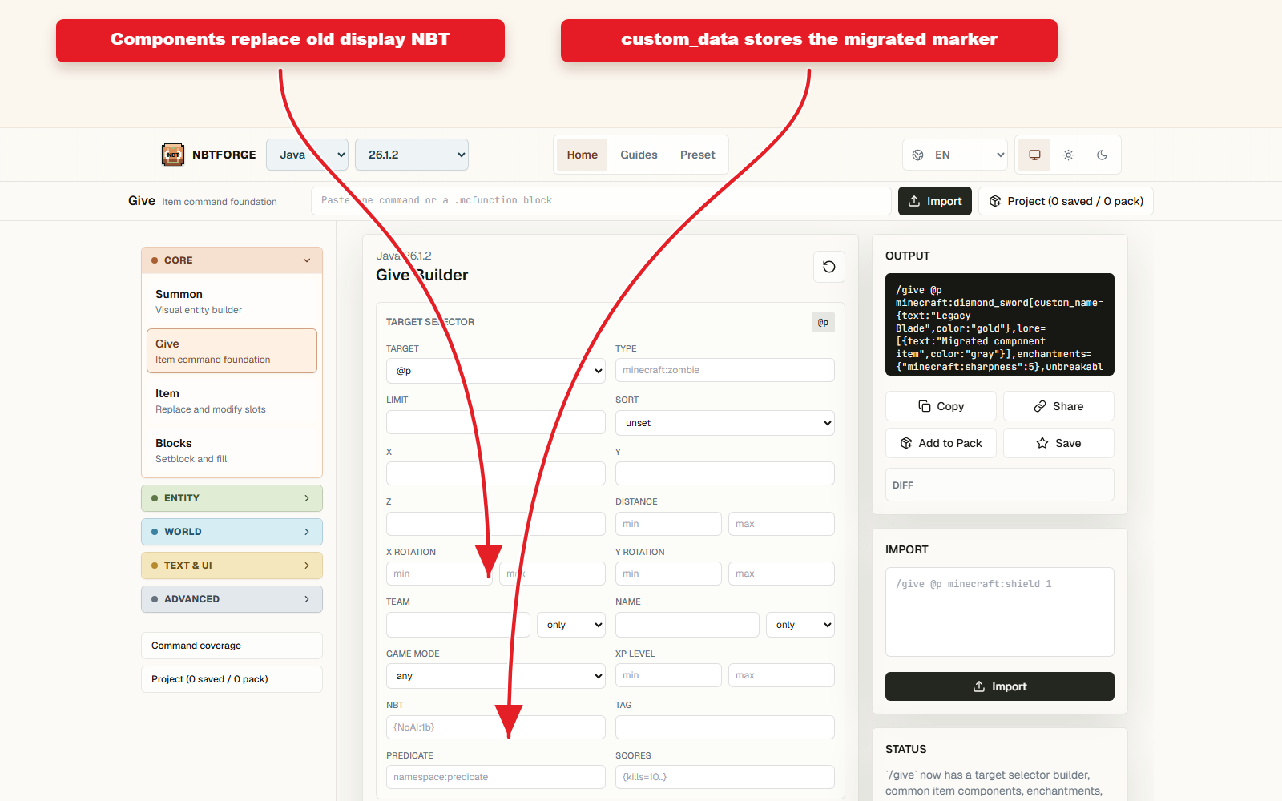Select Blocks setblock and fill
The width and height of the screenshot is (1282, 801).
[x=232, y=450]
